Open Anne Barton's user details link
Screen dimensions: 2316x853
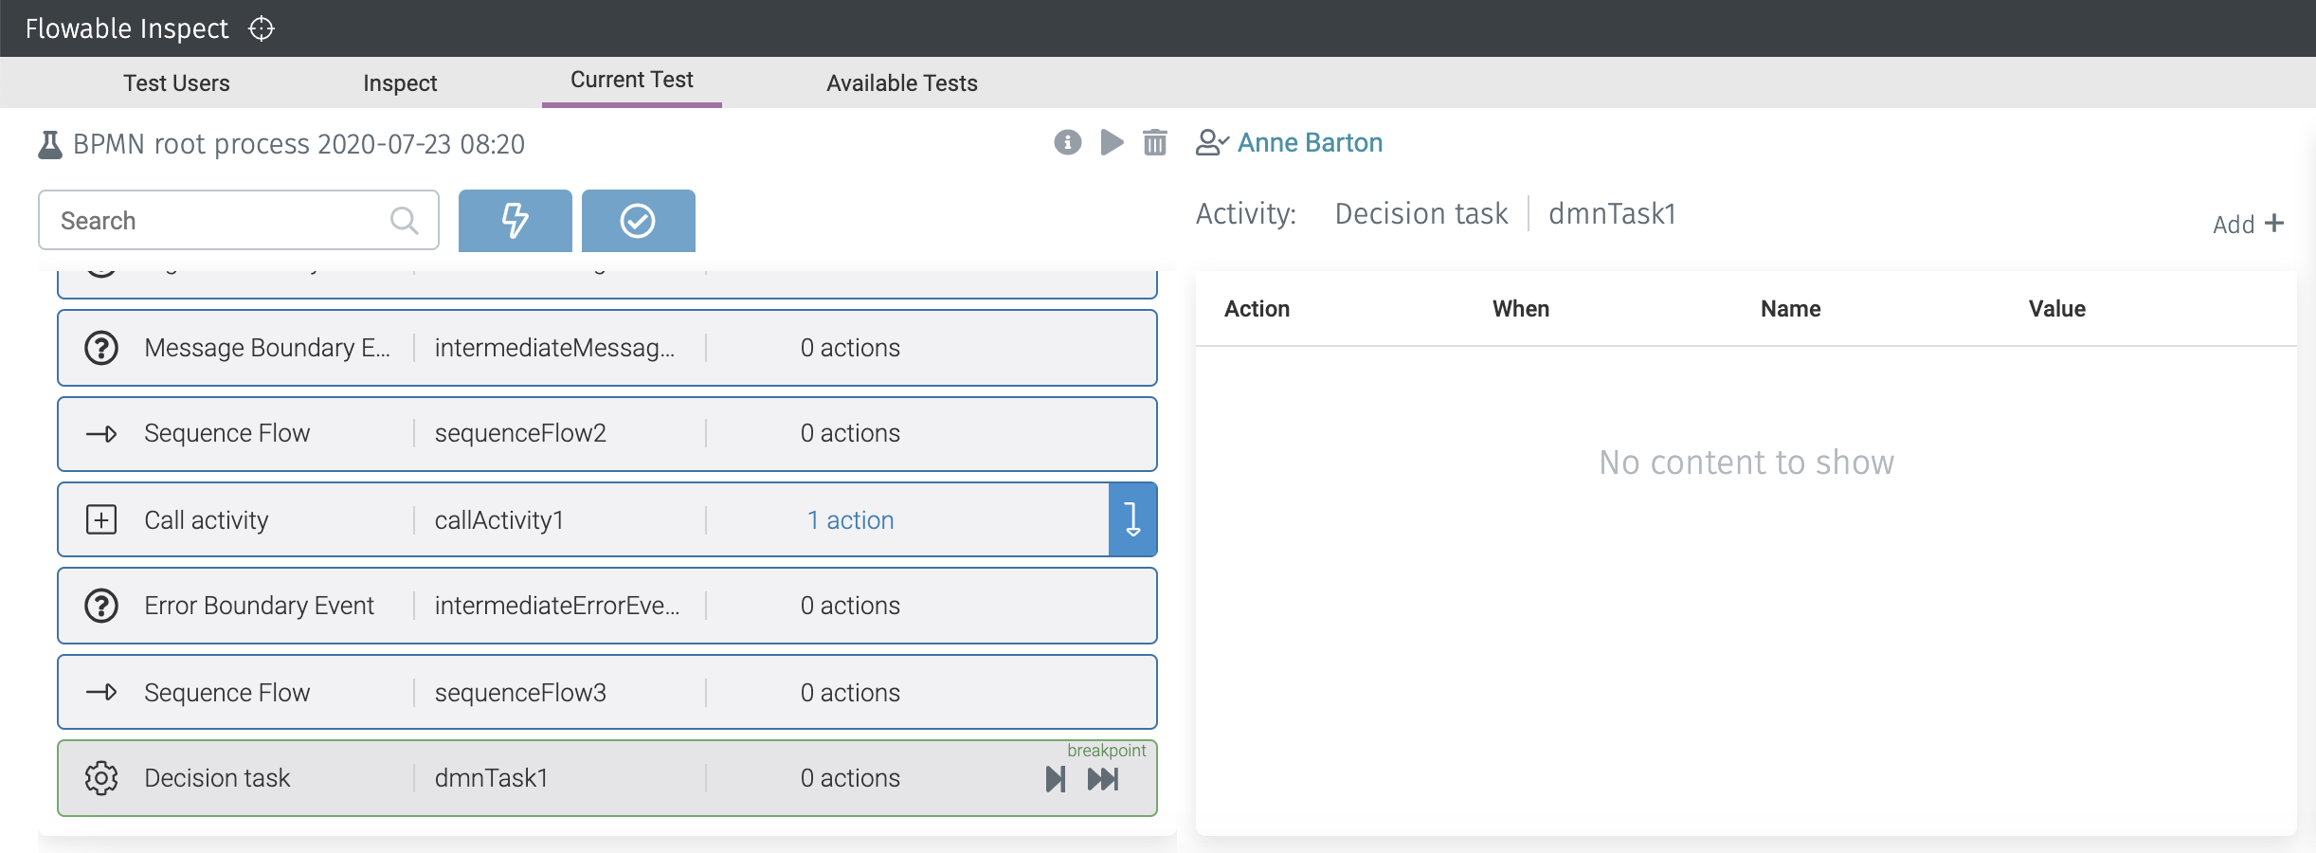1311,142
